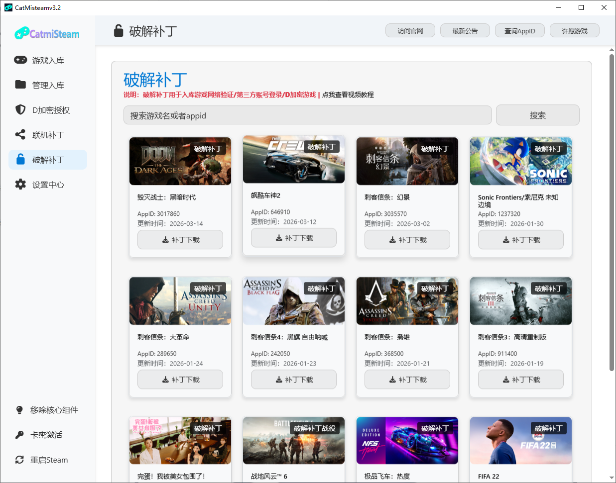Click the 访问官网 button
616x483 pixels.
click(x=410, y=31)
